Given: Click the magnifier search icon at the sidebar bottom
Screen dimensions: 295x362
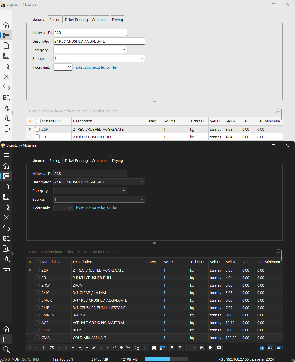Looking at the screenshot, I should tap(6, 350).
